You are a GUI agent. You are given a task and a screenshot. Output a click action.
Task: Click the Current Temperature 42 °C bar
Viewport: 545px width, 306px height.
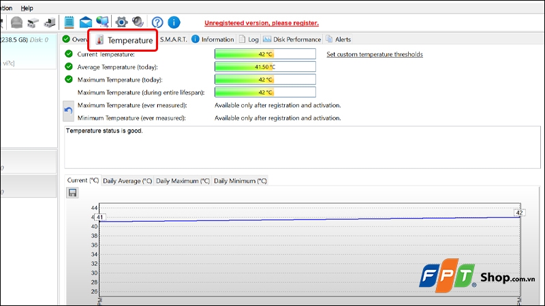tap(265, 54)
